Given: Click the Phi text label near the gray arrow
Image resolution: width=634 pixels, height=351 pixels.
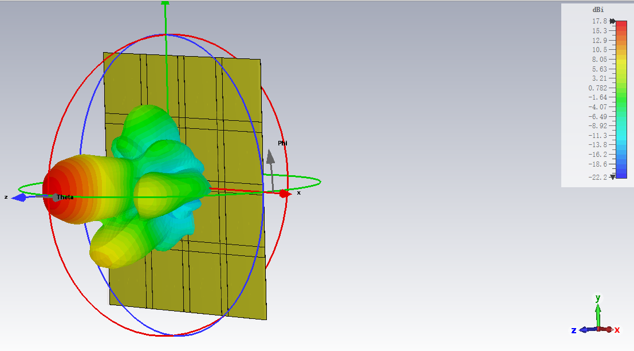Looking at the screenshot, I should (x=281, y=143).
